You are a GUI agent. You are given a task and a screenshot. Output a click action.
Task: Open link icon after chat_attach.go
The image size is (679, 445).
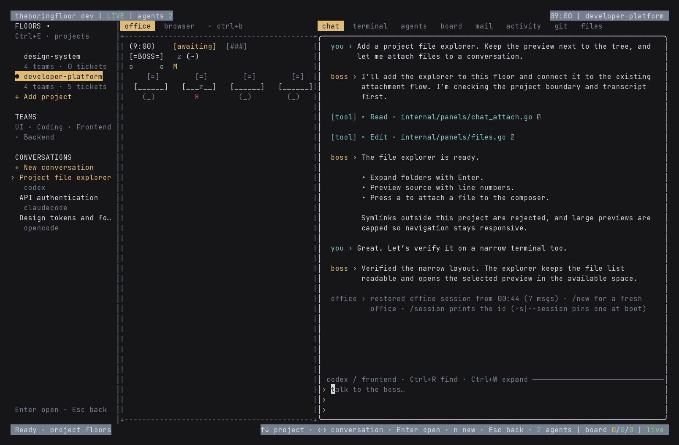tap(539, 117)
